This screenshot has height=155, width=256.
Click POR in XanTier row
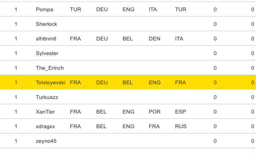pos(155,112)
